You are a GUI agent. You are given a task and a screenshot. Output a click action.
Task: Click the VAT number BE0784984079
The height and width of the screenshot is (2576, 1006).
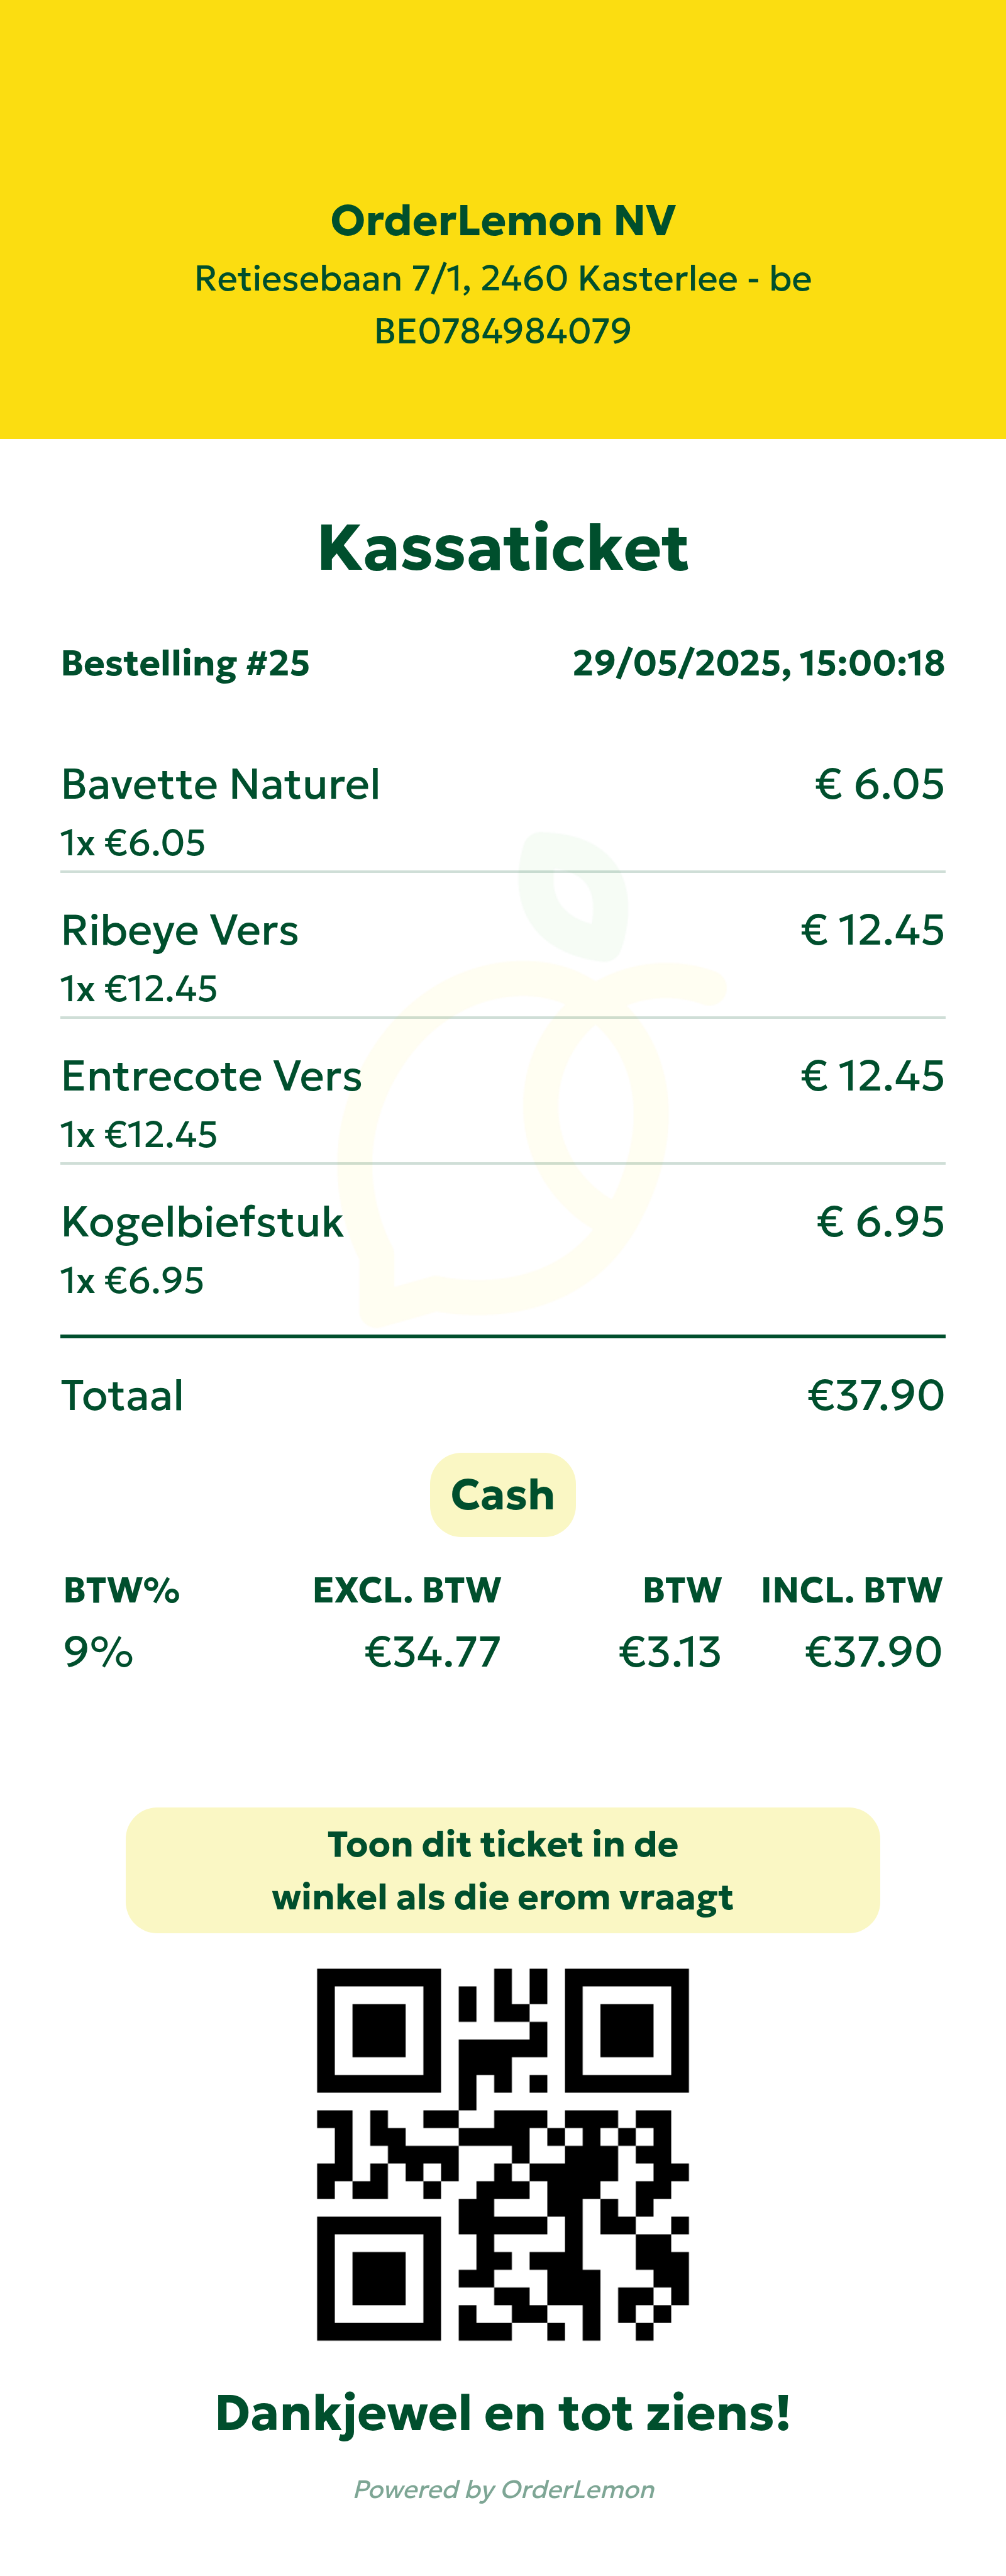503,331
